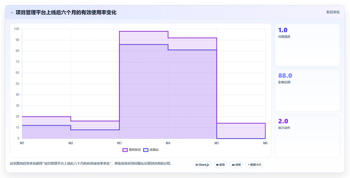
Task: Click the M3 x-axis label
Action: pos(119,143)
